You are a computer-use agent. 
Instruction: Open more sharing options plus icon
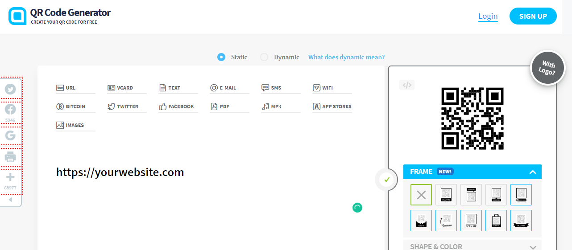(10, 178)
